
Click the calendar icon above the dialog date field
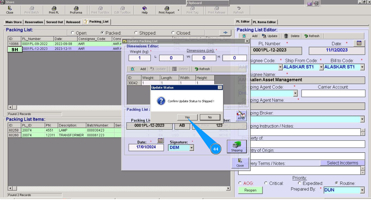coord(160,140)
